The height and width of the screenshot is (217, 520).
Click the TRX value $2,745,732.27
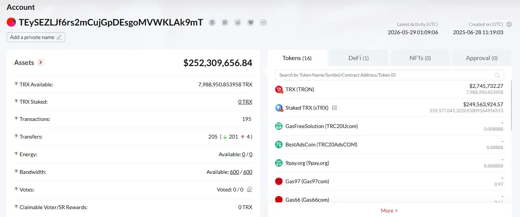[x=486, y=86]
